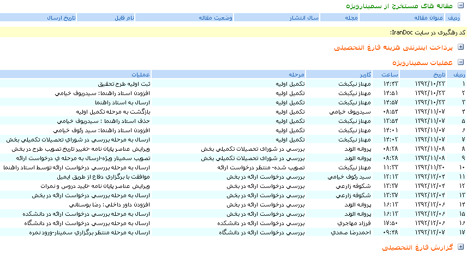This screenshot has height=254, width=467.
Task: Select the date '۱۳۹۲/۱۱/۳۰' cell
Action: coord(430,167)
